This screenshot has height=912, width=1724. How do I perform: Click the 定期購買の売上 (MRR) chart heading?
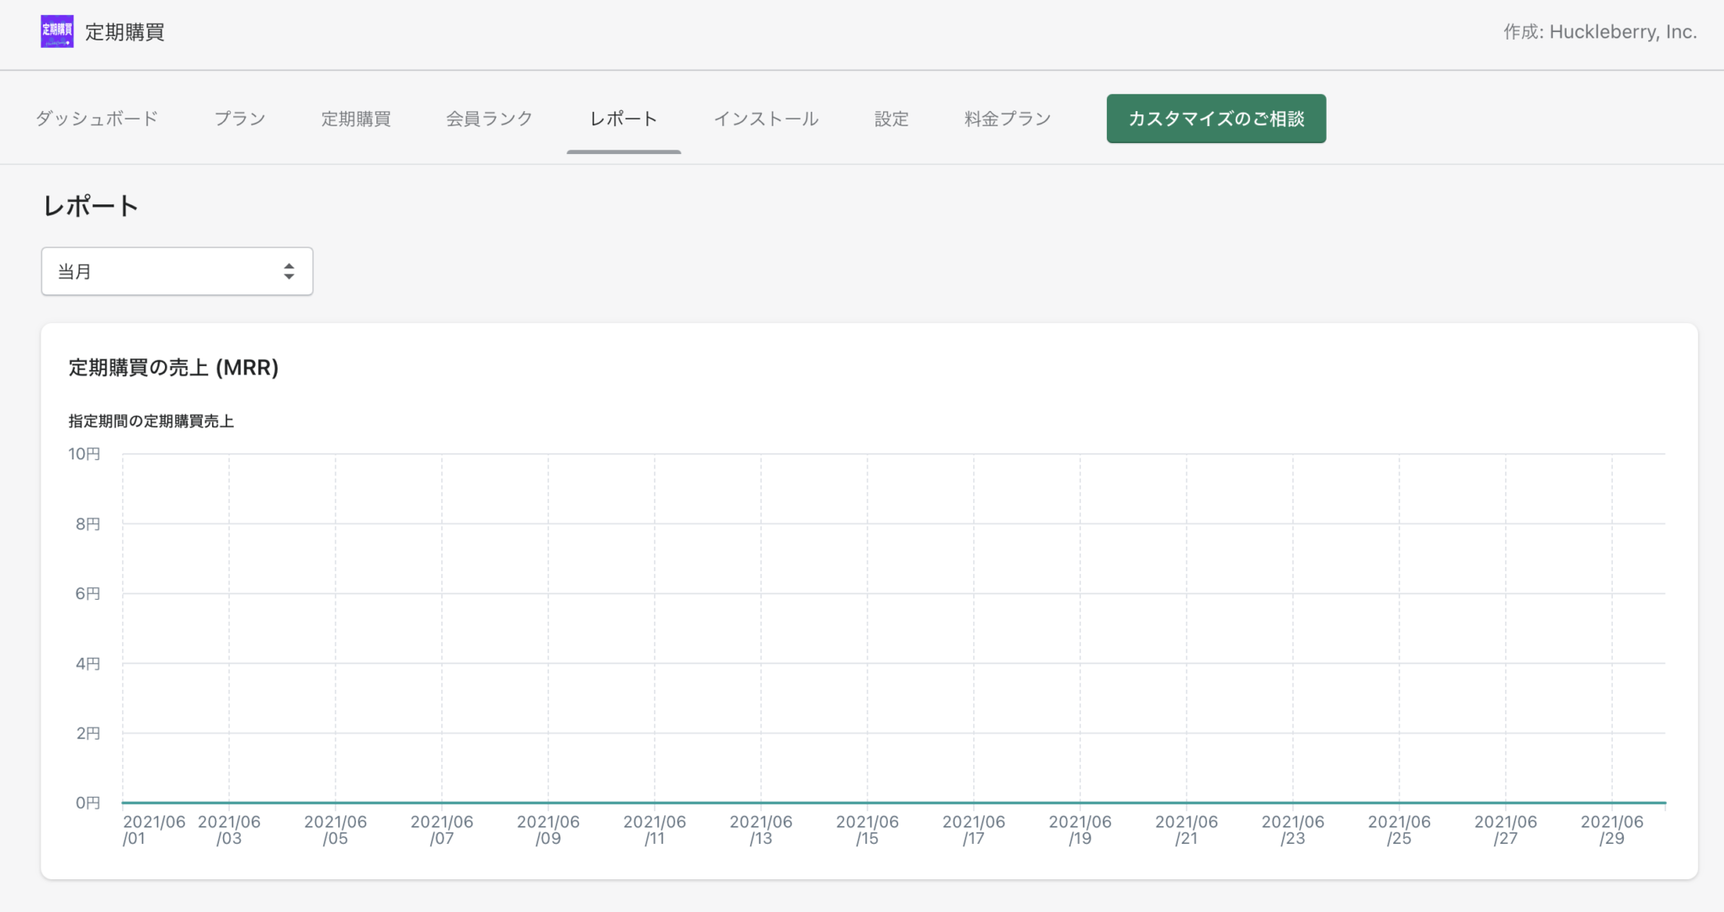click(x=173, y=368)
